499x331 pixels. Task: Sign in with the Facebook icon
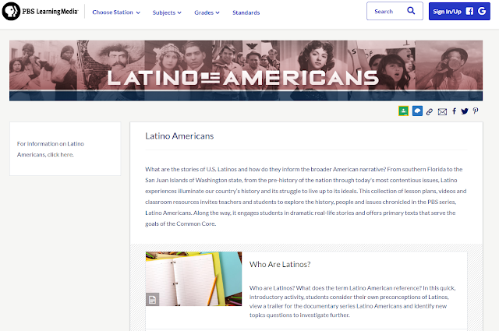(469, 11)
